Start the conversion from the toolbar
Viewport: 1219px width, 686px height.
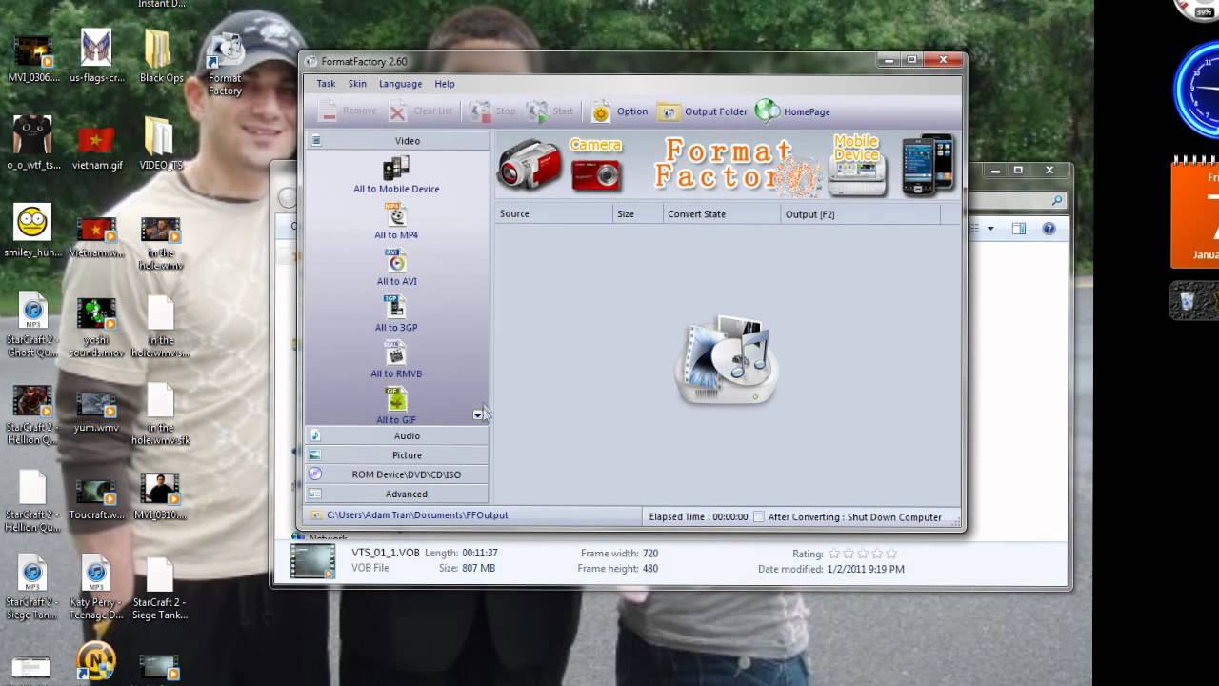point(550,111)
